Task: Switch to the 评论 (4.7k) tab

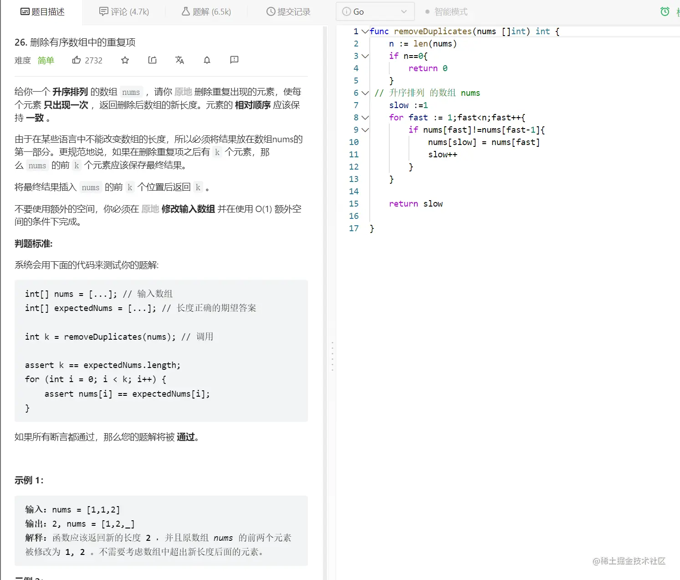Action: [124, 12]
